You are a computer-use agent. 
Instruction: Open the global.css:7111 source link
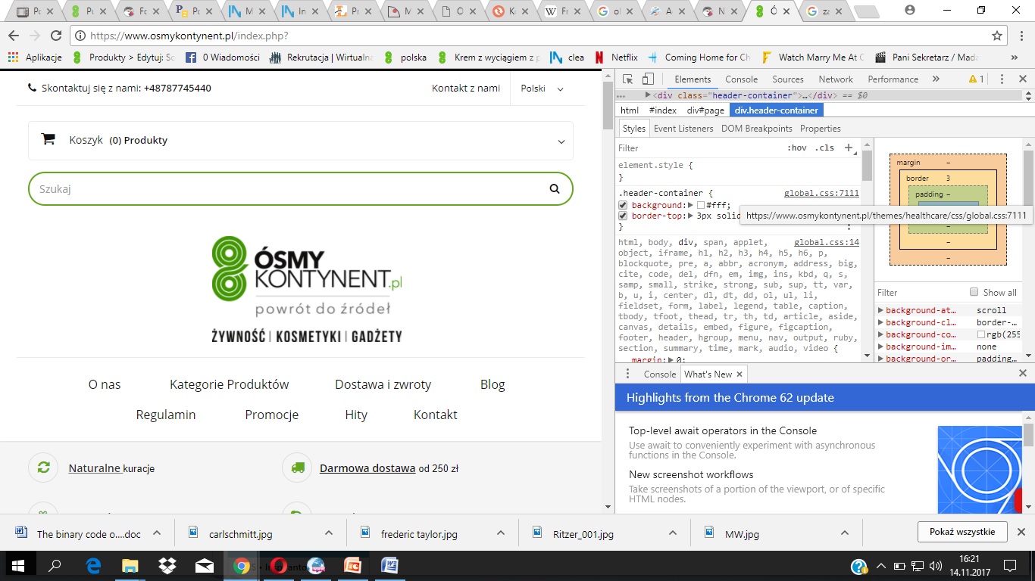[x=821, y=194]
